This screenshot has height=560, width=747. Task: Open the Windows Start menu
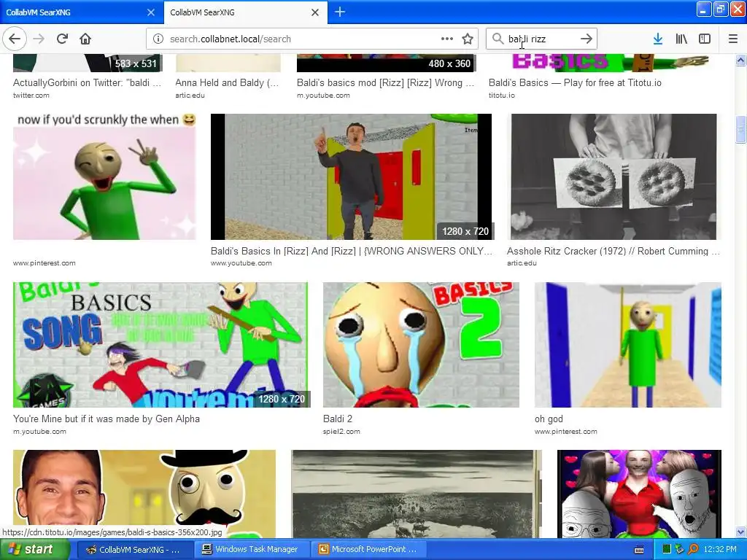(34, 549)
